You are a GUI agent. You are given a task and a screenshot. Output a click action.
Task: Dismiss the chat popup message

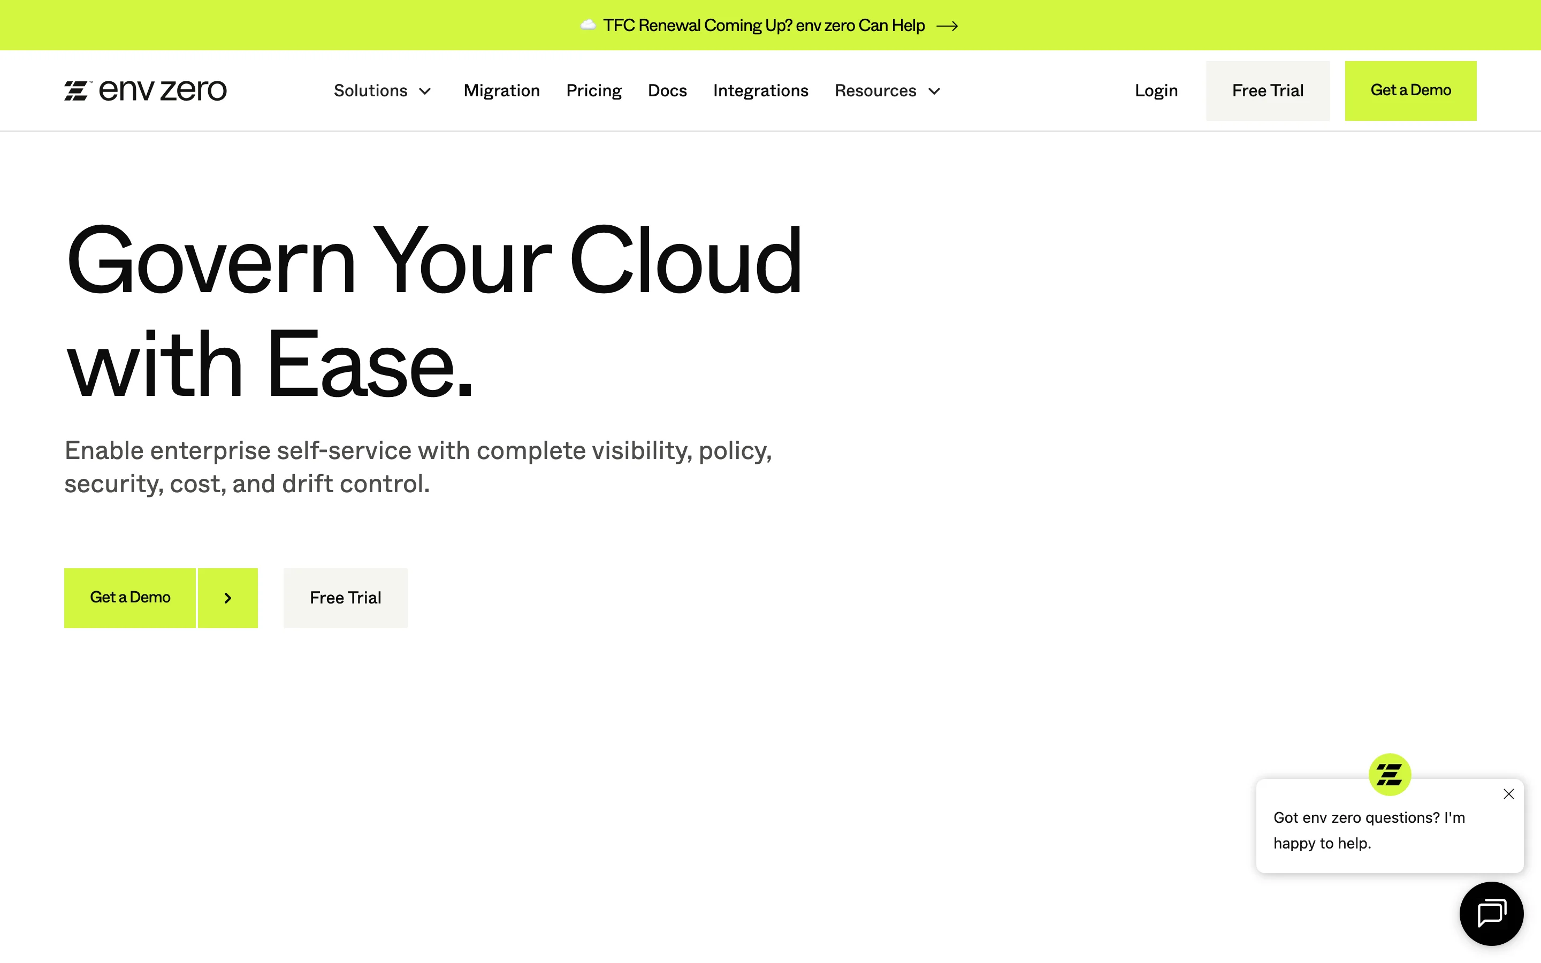1508,793
